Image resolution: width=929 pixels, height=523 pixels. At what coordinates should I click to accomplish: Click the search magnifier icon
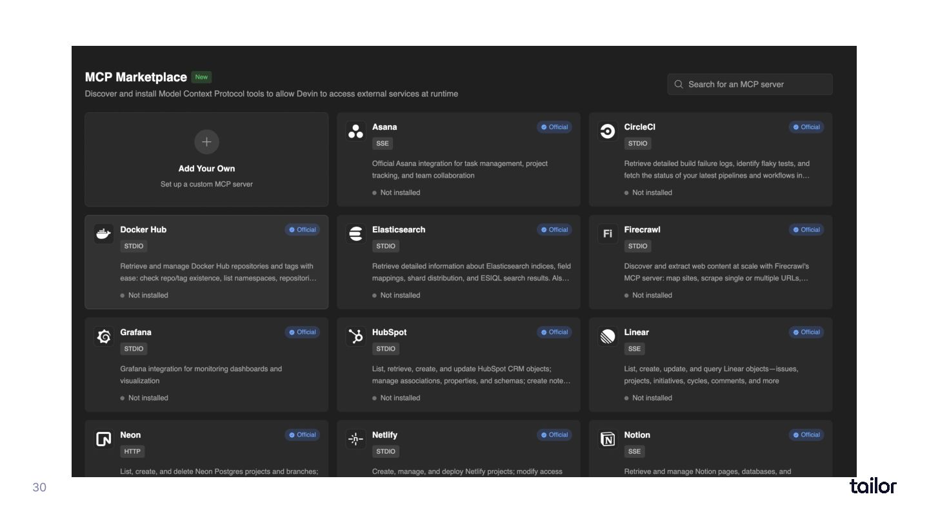pyautogui.click(x=679, y=84)
